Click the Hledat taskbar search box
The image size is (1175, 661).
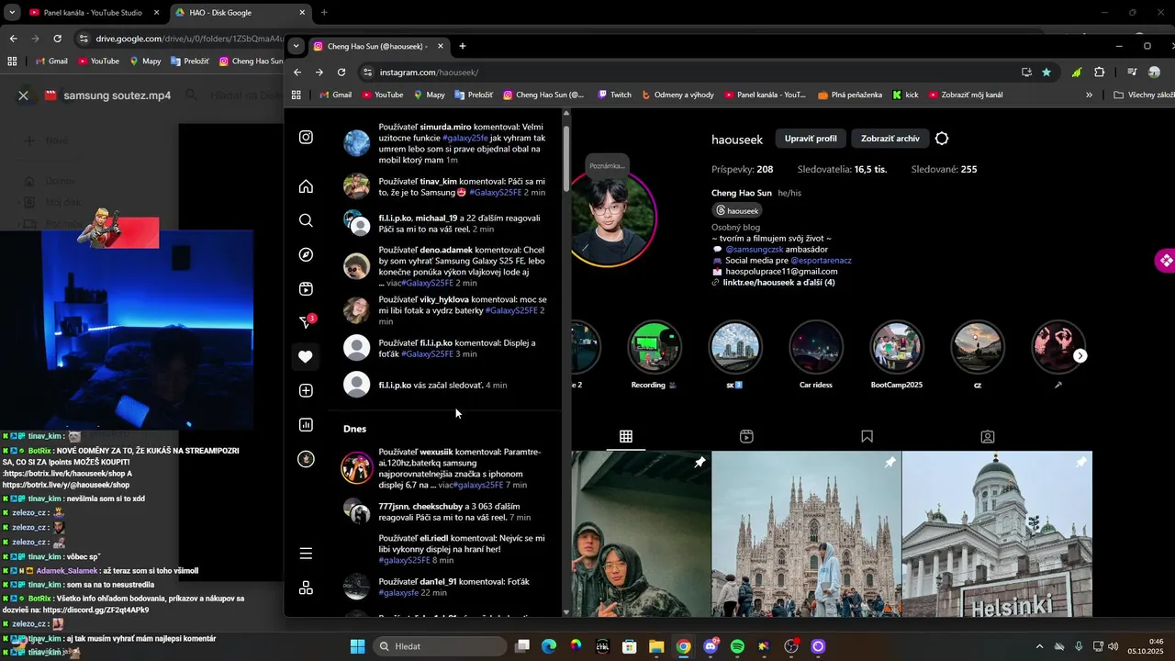tap(440, 646)
